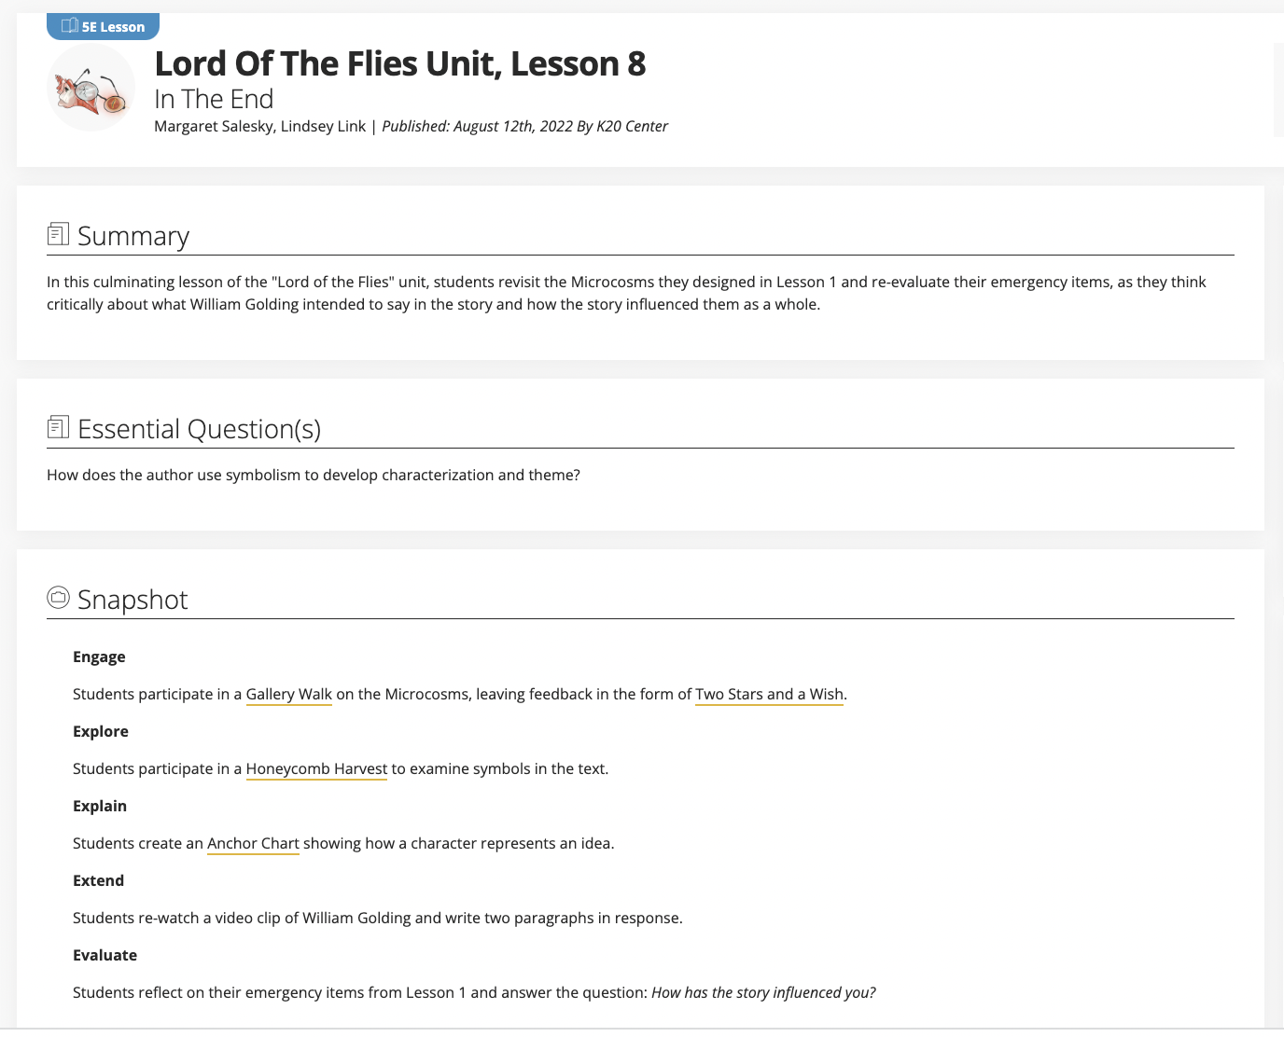Open the Anchor Chart strategy link
Image resolution: width=1284 pixels, height=1037 pixels.
pyautogui.click(x=253, y=843)
